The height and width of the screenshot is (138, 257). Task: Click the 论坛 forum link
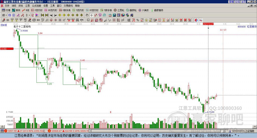(237, 2)
